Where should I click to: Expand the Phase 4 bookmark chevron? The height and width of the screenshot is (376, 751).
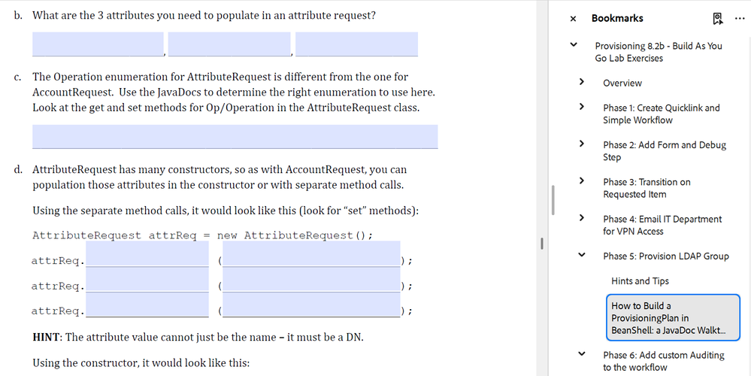(x=581, y=218)
